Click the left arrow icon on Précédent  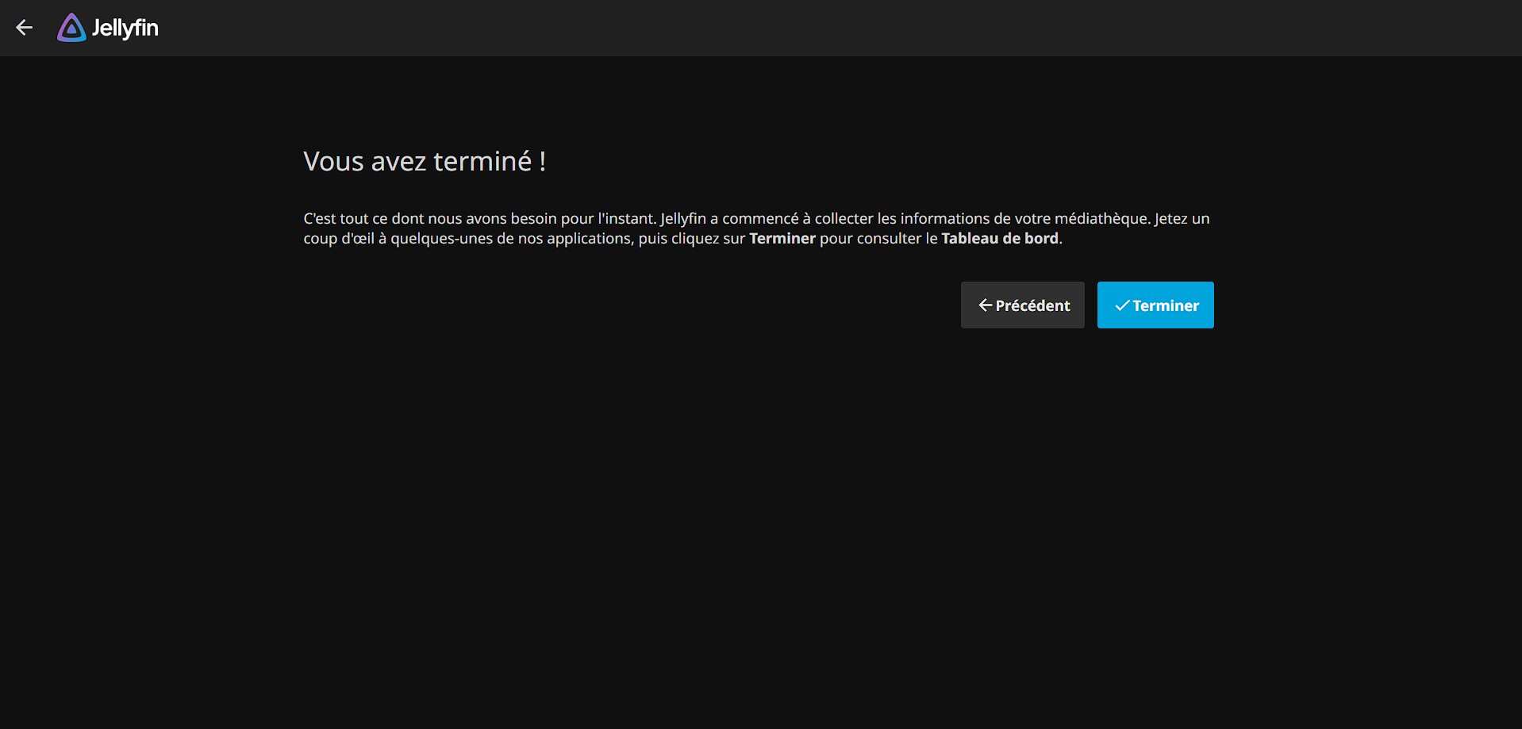(985, 305)
